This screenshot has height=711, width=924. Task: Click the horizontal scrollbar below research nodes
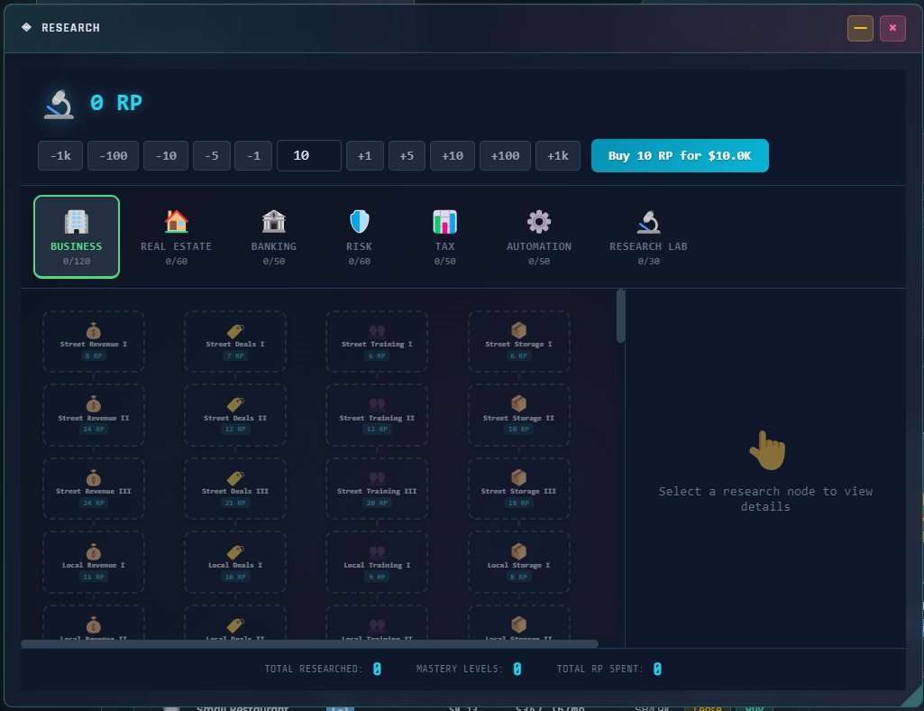(x=309, y=643)
